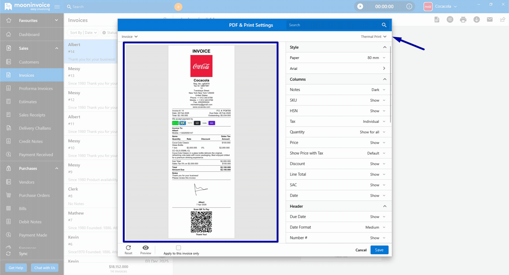Image resolution: width=509 pixels, height=275 pixels.
Task: Open the Thermal Print dropdown
Action: click(x=373, y=36)
